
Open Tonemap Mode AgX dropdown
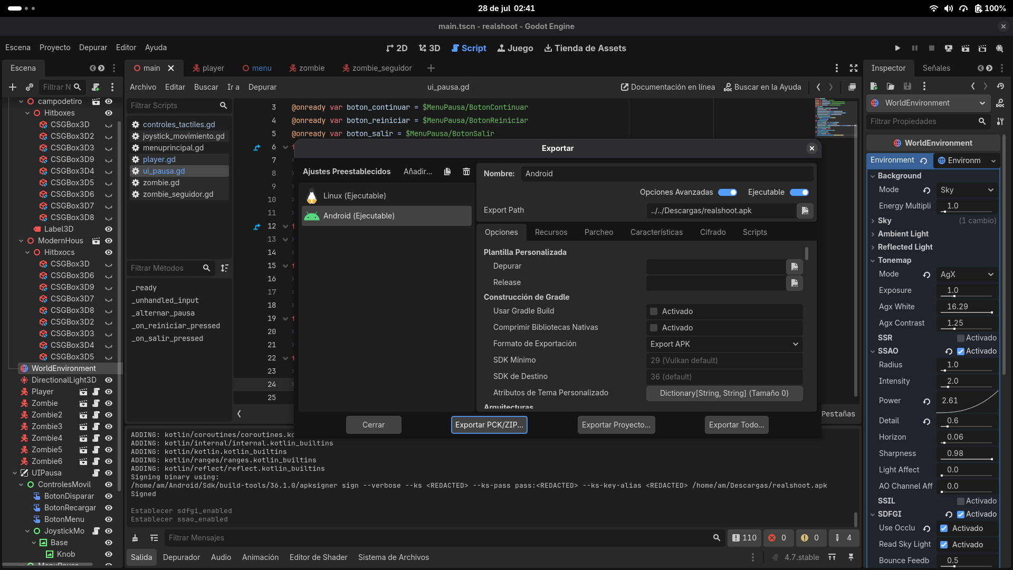click(967, 274)
